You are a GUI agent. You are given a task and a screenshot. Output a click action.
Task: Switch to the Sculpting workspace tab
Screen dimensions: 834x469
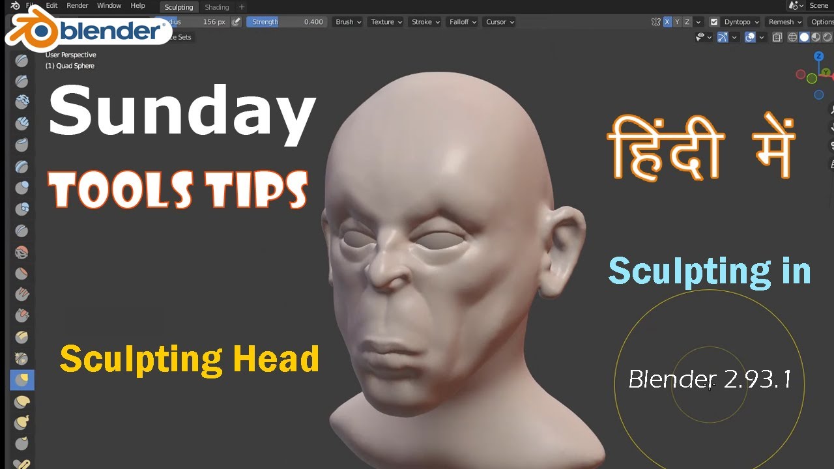point(179,7)
